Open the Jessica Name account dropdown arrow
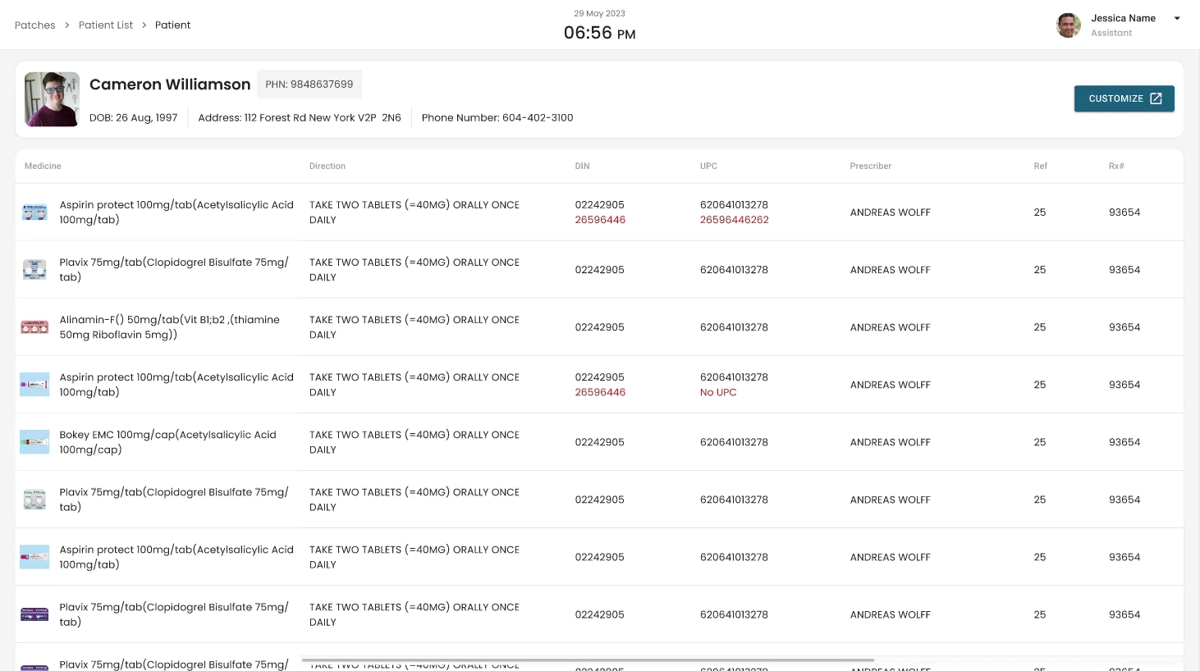The height and width of the screenshot is (671, 1200). click(1177, 18)
